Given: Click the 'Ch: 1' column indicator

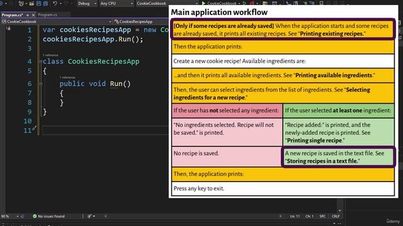Looking at the screenshot, I should point(309,216).
